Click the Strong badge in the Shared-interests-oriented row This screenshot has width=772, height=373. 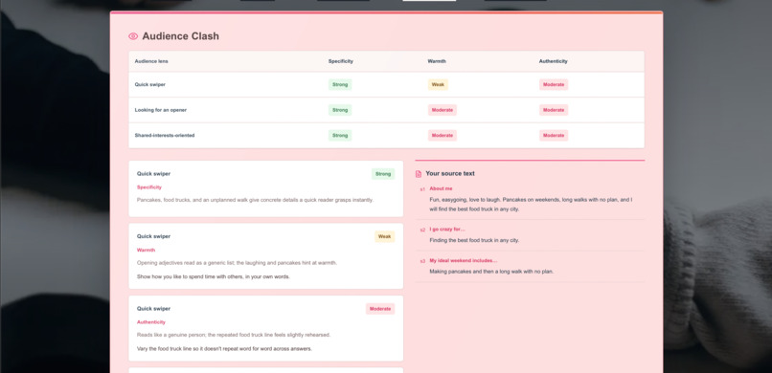click(x=340, y=135)
